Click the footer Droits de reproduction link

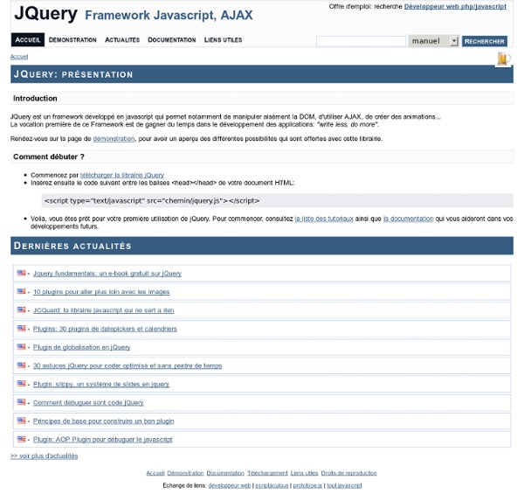pyautogui.click(x=348, y=473)
